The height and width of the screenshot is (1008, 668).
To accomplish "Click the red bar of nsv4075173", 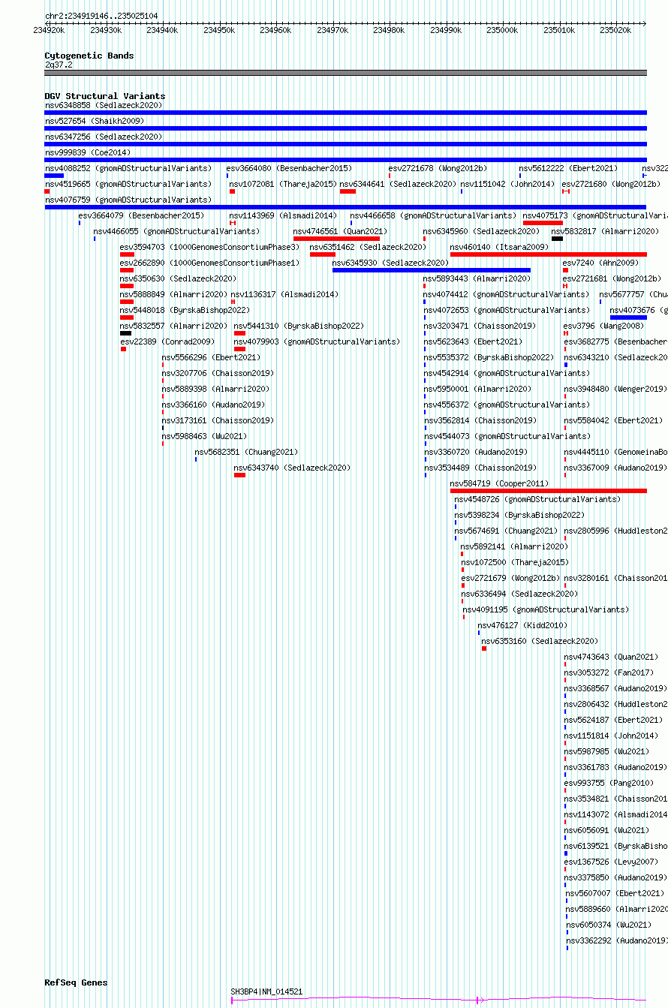I will 543,223.
